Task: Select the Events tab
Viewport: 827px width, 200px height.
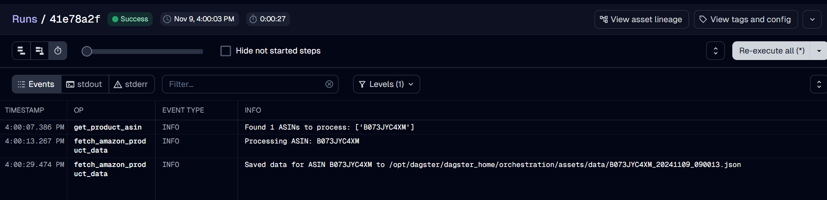Action: tap(36, 84)
